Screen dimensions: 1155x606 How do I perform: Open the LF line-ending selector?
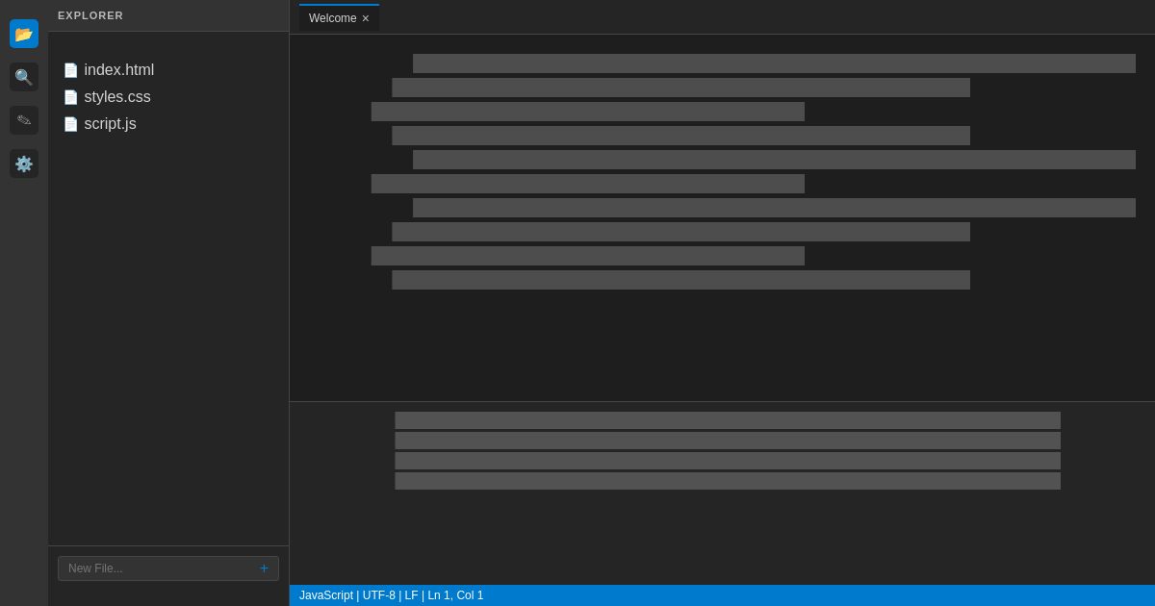pos(412,595)
